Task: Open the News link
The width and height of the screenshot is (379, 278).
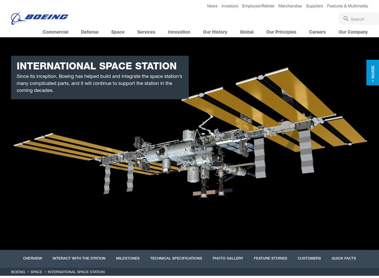Action: click(212, 6)
